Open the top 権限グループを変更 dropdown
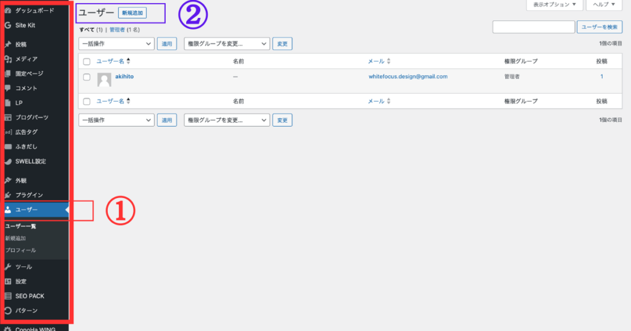The width and height of the screenshot is (631, 331). click(227, 44)
